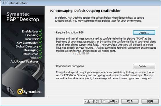The height and width of the screenshot is (106, 161).
Task: Select the Enable User step in sidebar
Action: pos(30,31)
